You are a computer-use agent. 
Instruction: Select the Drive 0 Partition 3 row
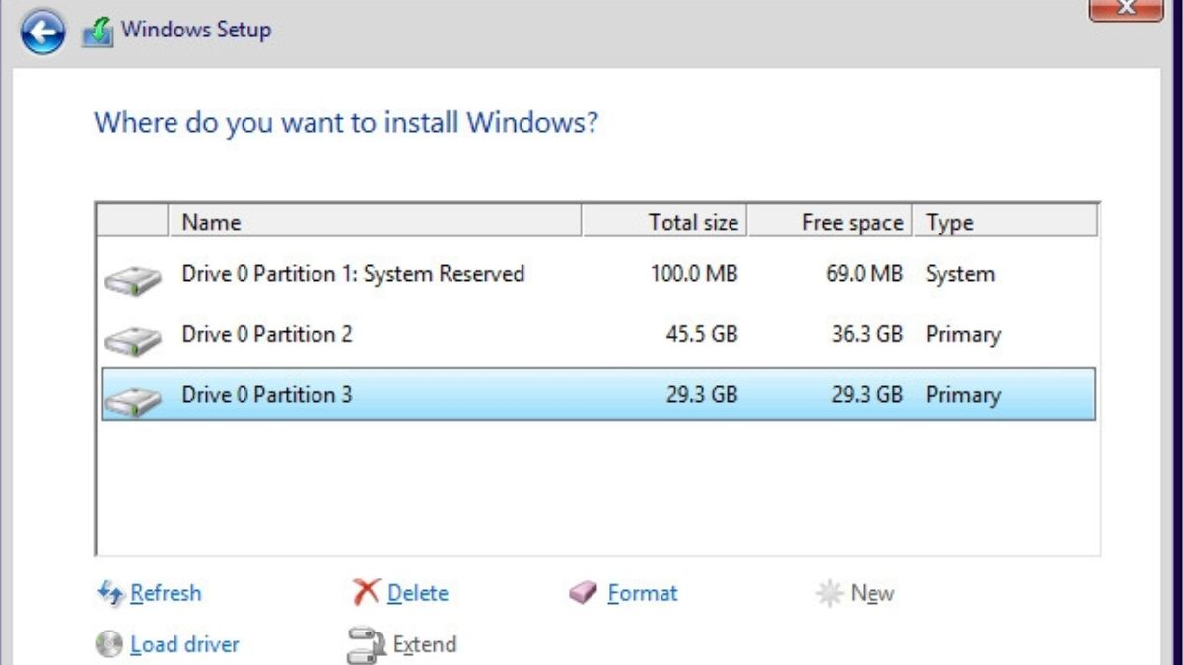598,394
